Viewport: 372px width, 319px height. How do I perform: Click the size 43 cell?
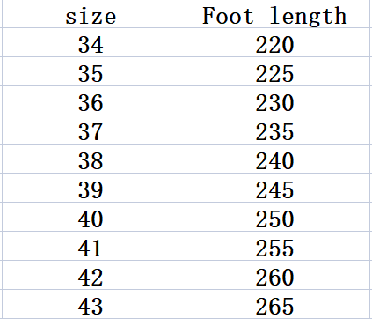(91, 304)
